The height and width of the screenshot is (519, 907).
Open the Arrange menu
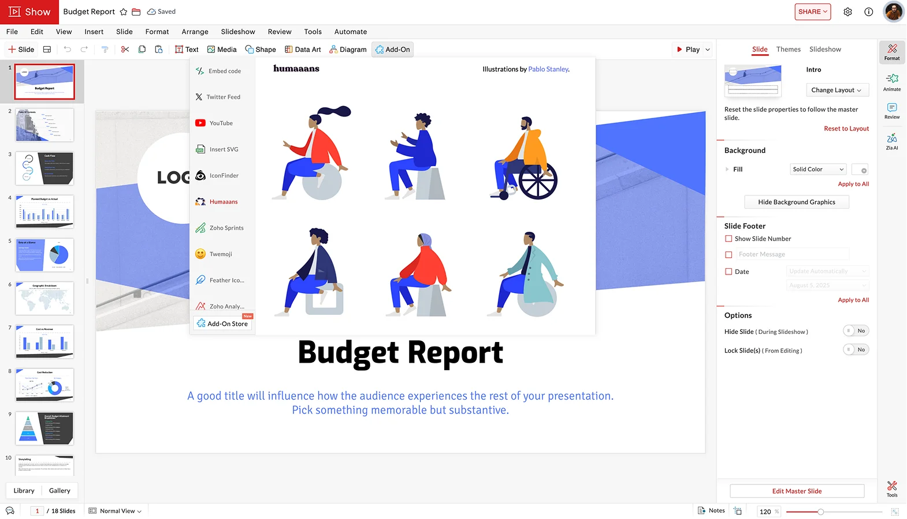(x=195, y=32)
